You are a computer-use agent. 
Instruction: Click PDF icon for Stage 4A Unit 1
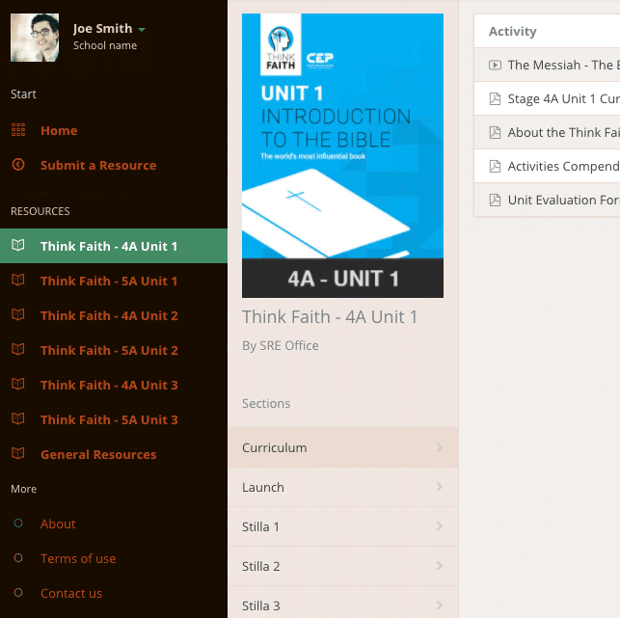pos(495,98)
